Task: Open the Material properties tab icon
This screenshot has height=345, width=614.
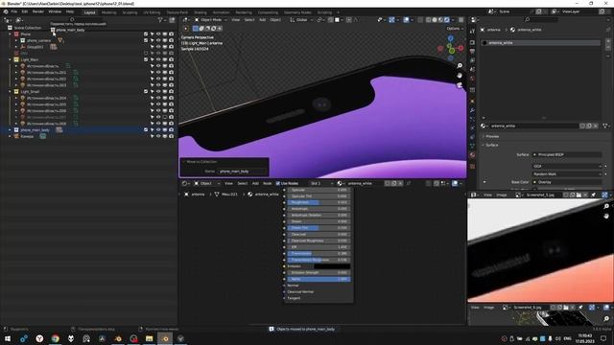Action: [472, 155]
